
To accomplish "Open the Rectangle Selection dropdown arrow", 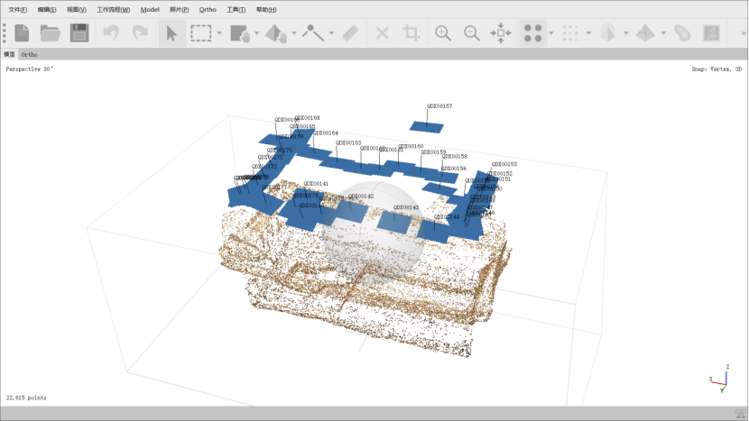I will [219, 33].
